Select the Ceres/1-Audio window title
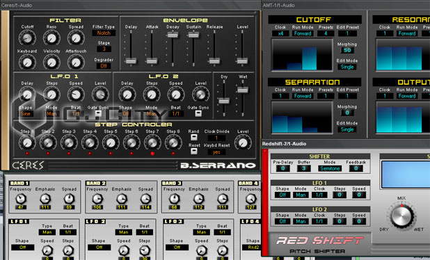Viewport: 430px width, 260px height. (x=17, y=5)
